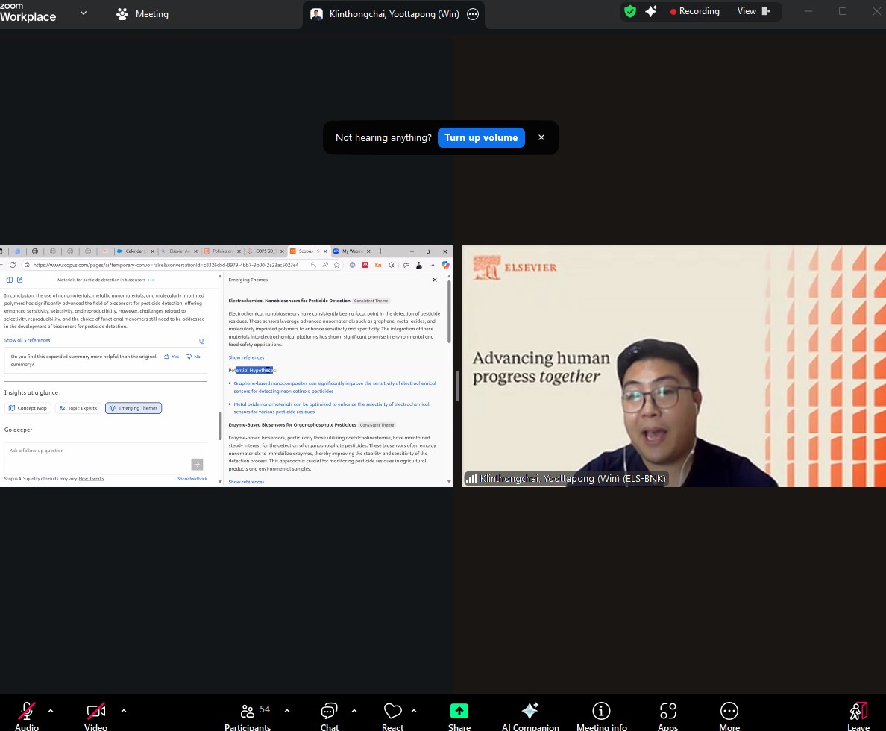Click the green Share screen icon
The width and height of the screenshot is (886, 731).
pos(459,711)
